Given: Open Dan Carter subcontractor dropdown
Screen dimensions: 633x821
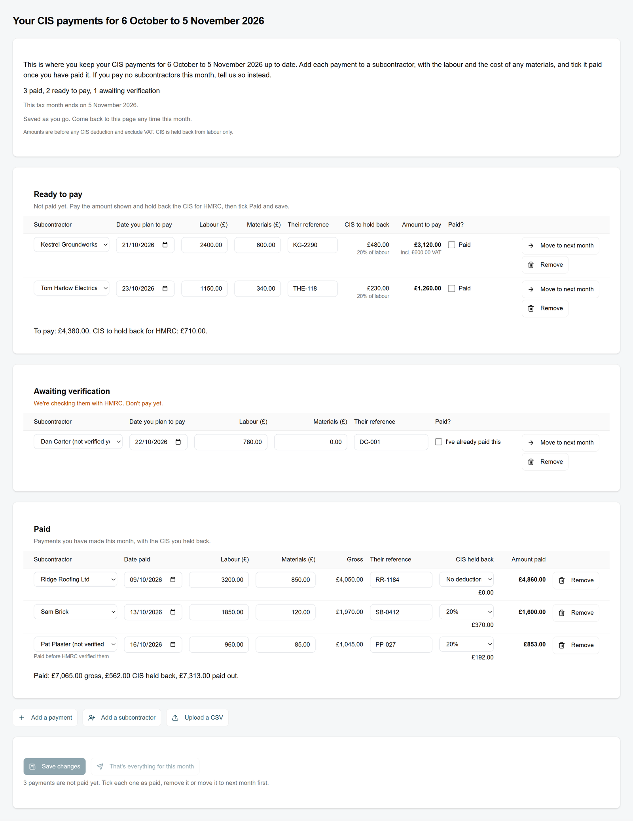Looking at the screenshot, I should [x=78, y=442].
